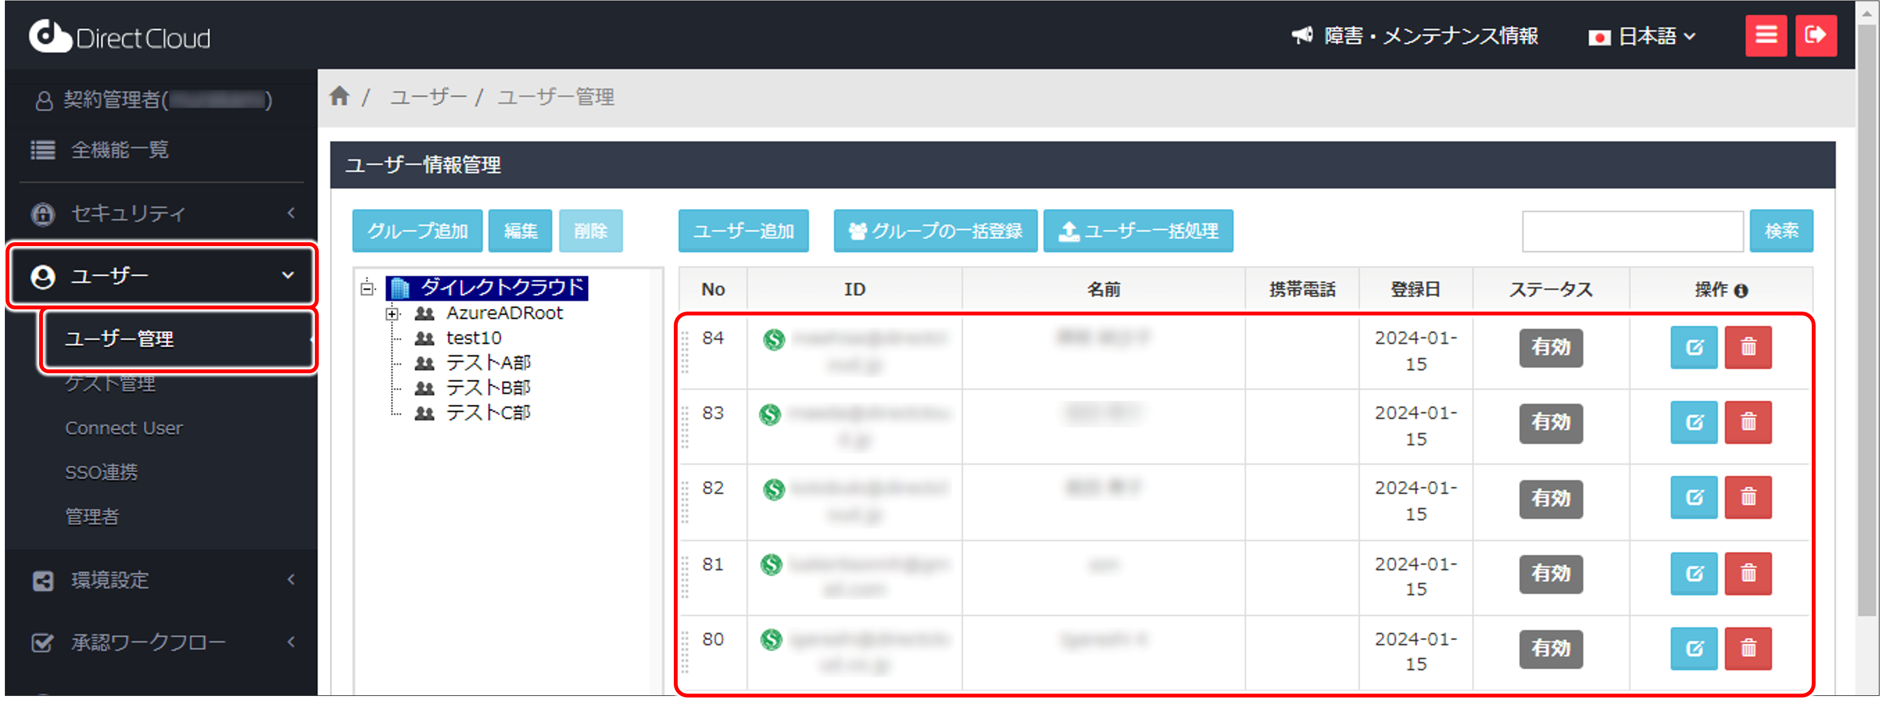Click the green status icon in row 81
The image size is (1880, 703).
tap(771, 565)
